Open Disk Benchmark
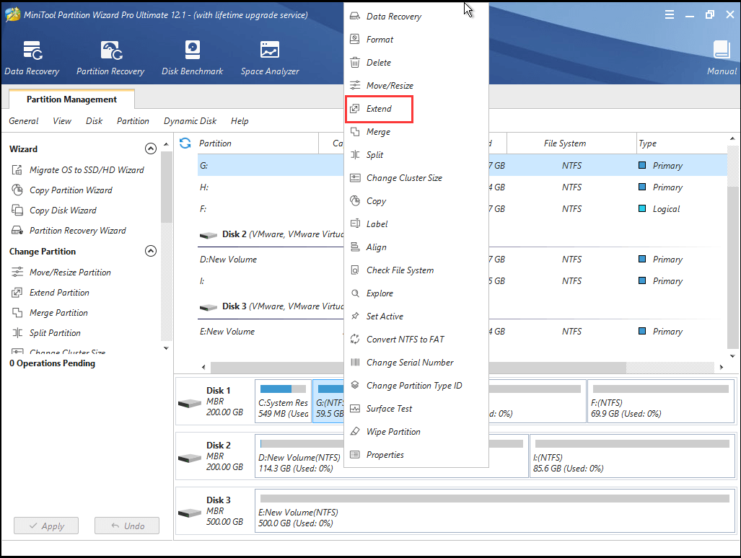The width and height of the screenshot is (741, 558). click(x=192, y=57)
